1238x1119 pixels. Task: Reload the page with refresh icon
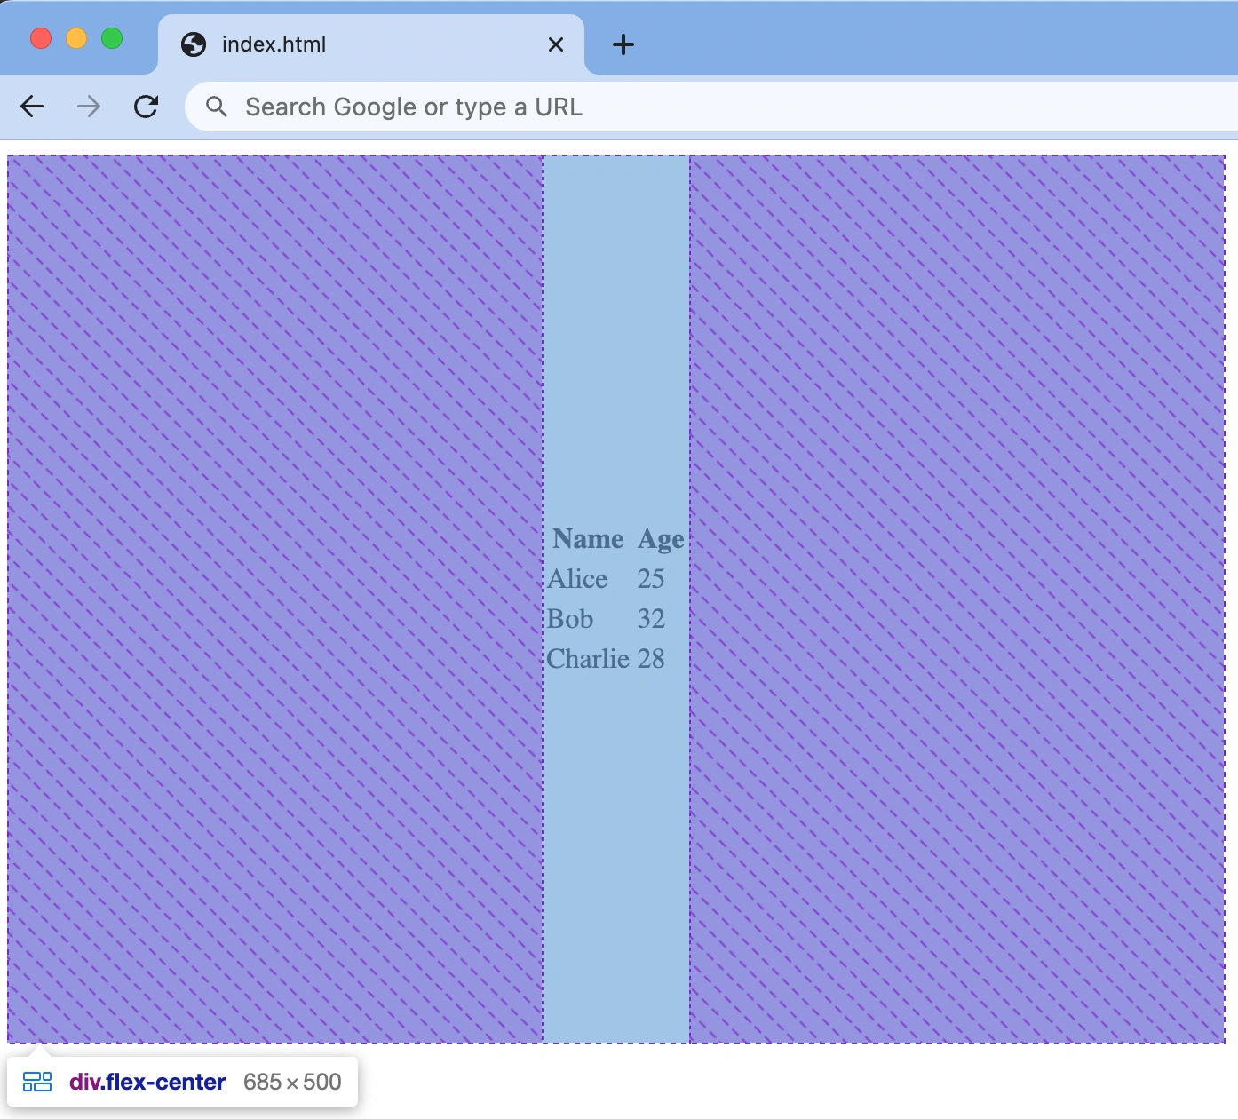146,107
